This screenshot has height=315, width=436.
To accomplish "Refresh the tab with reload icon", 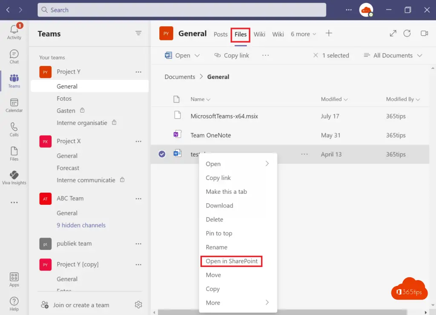I will coord(407,34).
